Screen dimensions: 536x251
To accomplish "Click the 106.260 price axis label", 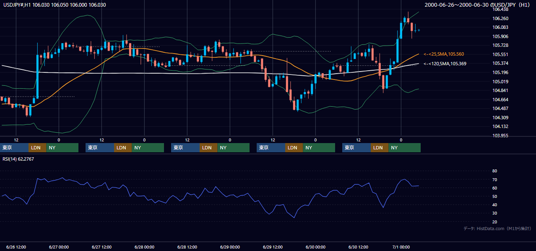I will tap(500, 18).
